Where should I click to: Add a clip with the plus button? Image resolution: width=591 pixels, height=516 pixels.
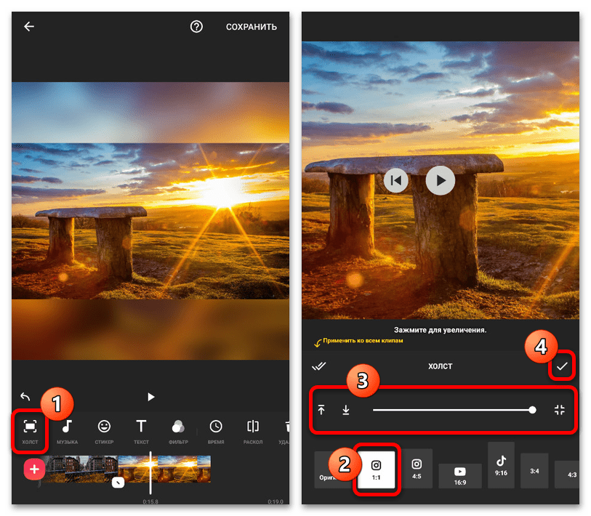pyautogui.click(x=34, y=469)
